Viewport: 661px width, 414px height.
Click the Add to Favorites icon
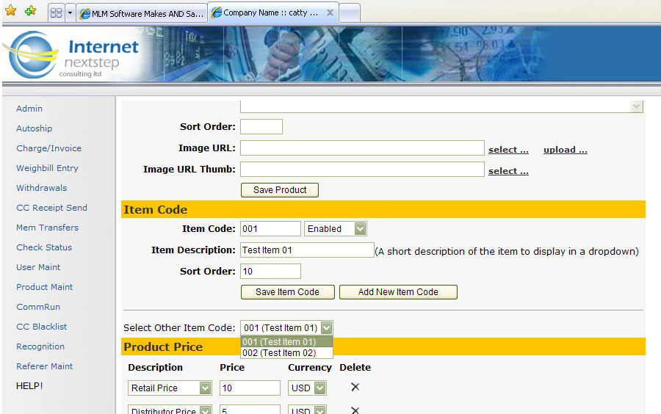point(29,11)
